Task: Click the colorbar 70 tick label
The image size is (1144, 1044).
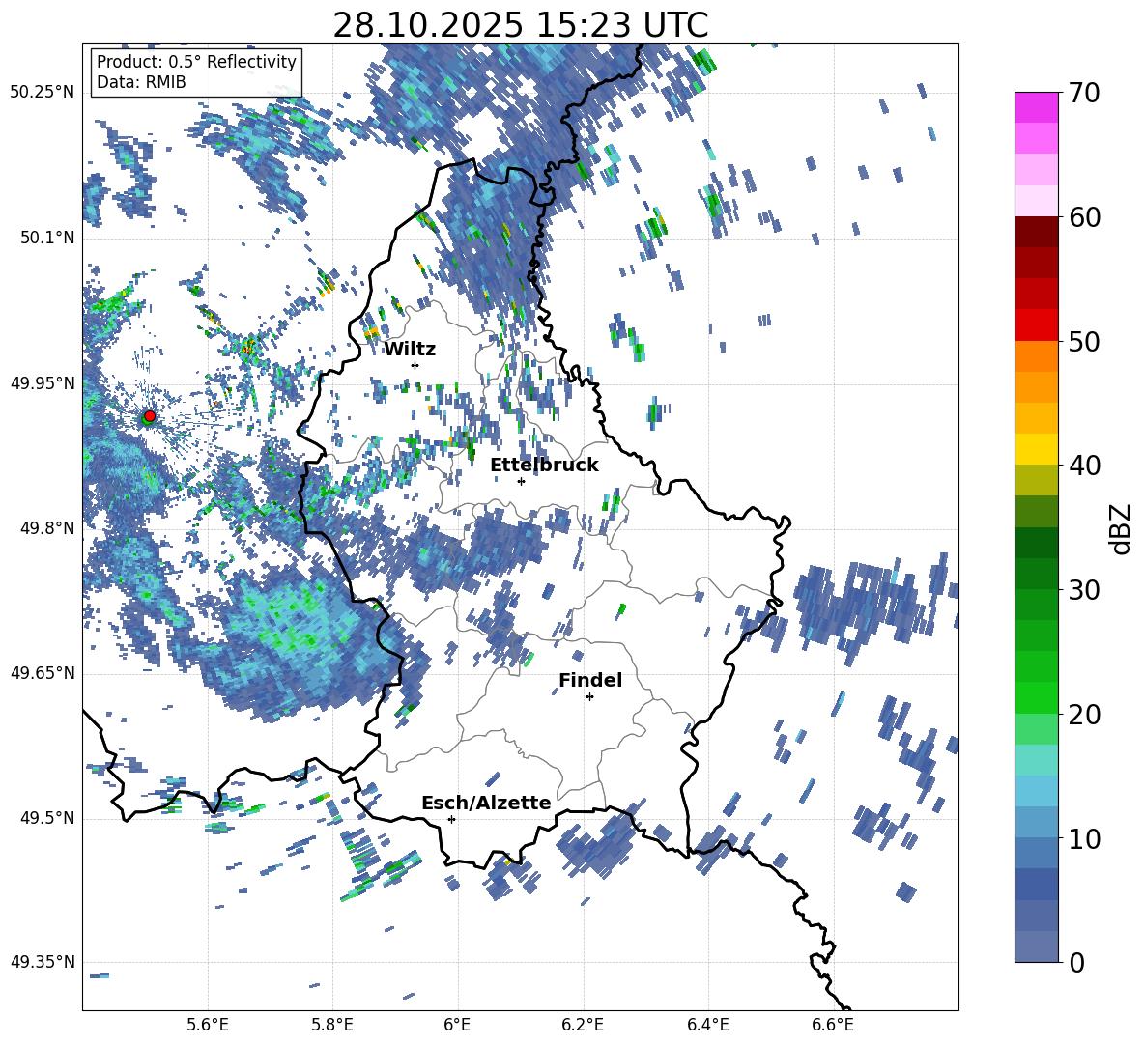Action: click(1084, 93)
